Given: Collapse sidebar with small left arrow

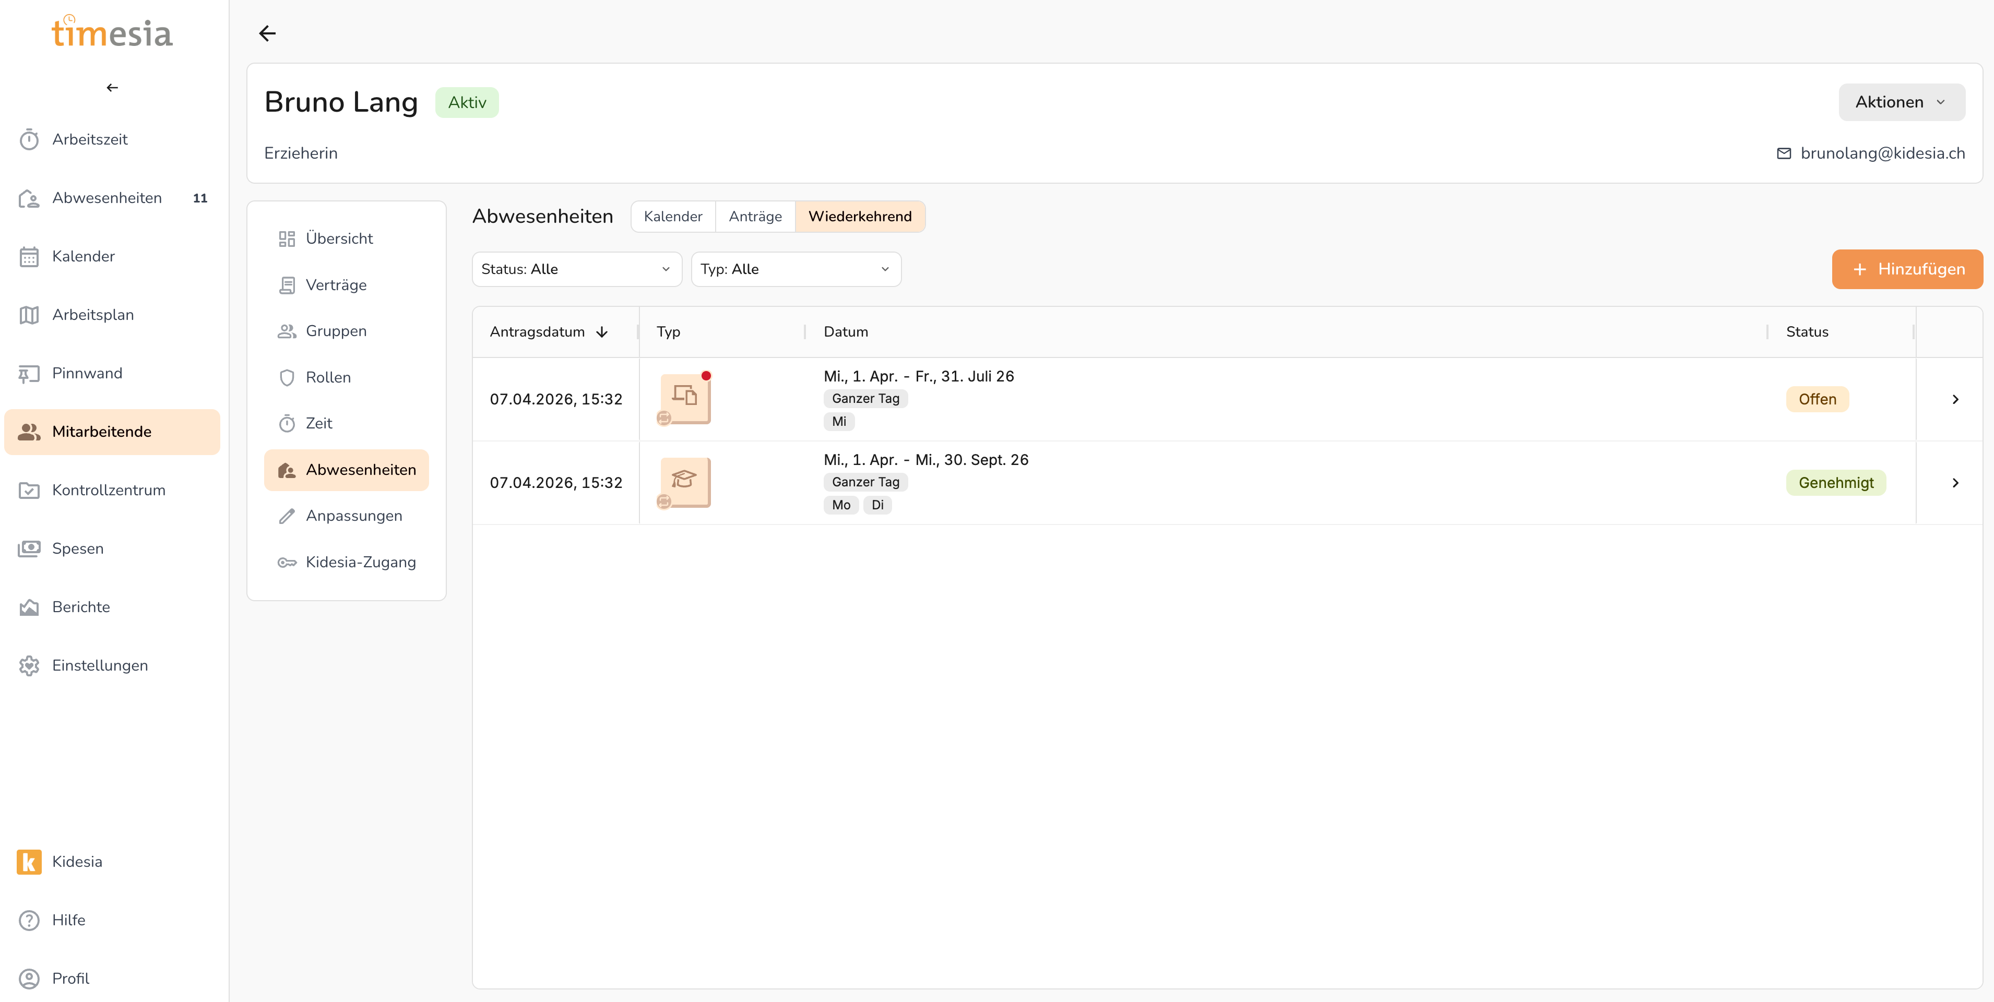Looking at the screenshot, I should tap(112, 88).
